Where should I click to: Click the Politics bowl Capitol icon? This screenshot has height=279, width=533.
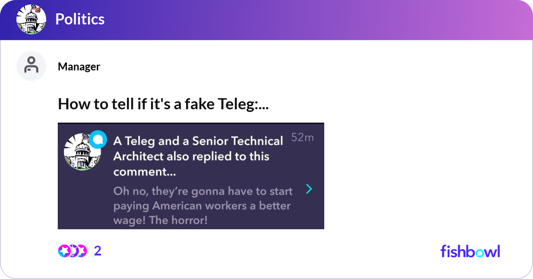click(x=31, y=19)
